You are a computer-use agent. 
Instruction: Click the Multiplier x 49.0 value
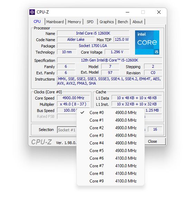coord(73,104)
